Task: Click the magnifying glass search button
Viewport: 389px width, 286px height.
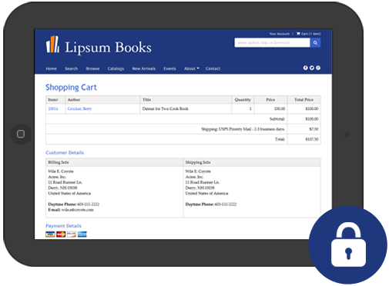Action: click(x=315, y=43)
